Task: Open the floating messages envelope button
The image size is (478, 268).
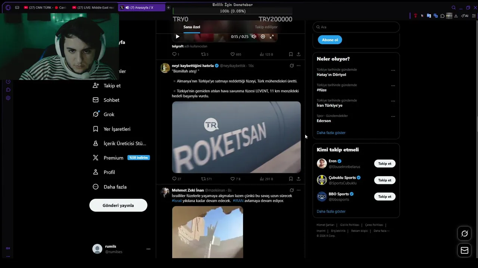Action: coord(465,251)
